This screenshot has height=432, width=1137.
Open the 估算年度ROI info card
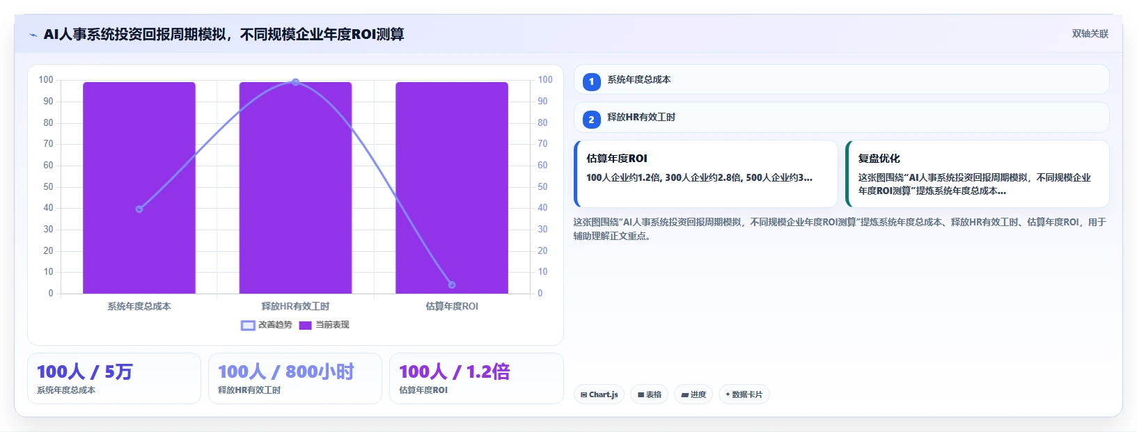tap(706, 174)
